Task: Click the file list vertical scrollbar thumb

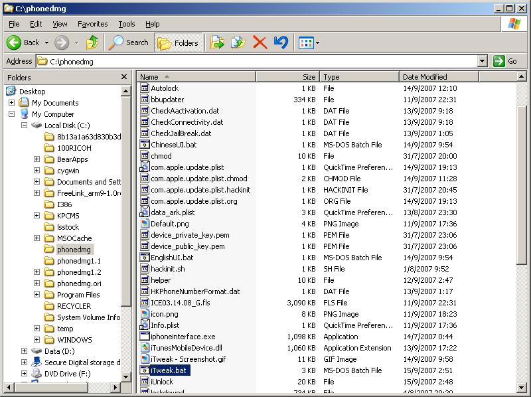Action: tap(521, 185)
